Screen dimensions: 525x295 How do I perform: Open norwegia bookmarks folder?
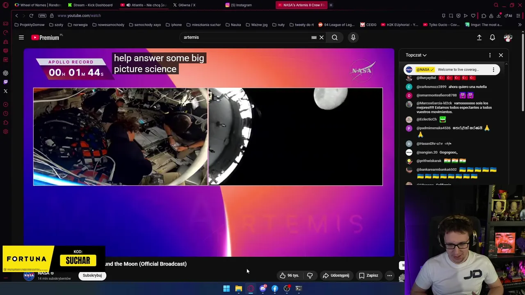(78, 25)
